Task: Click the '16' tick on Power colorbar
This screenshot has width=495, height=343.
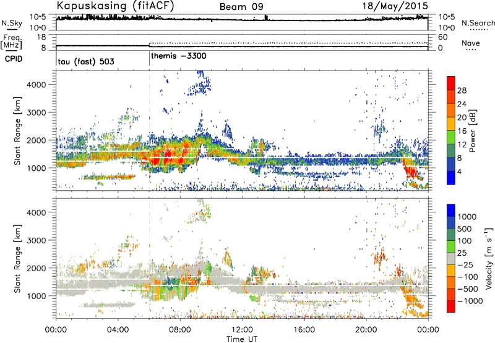Action: [x=462, y=131]
